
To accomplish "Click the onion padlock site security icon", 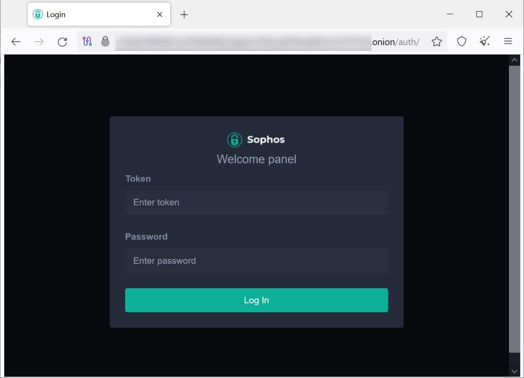I will [x=105, y=41].
